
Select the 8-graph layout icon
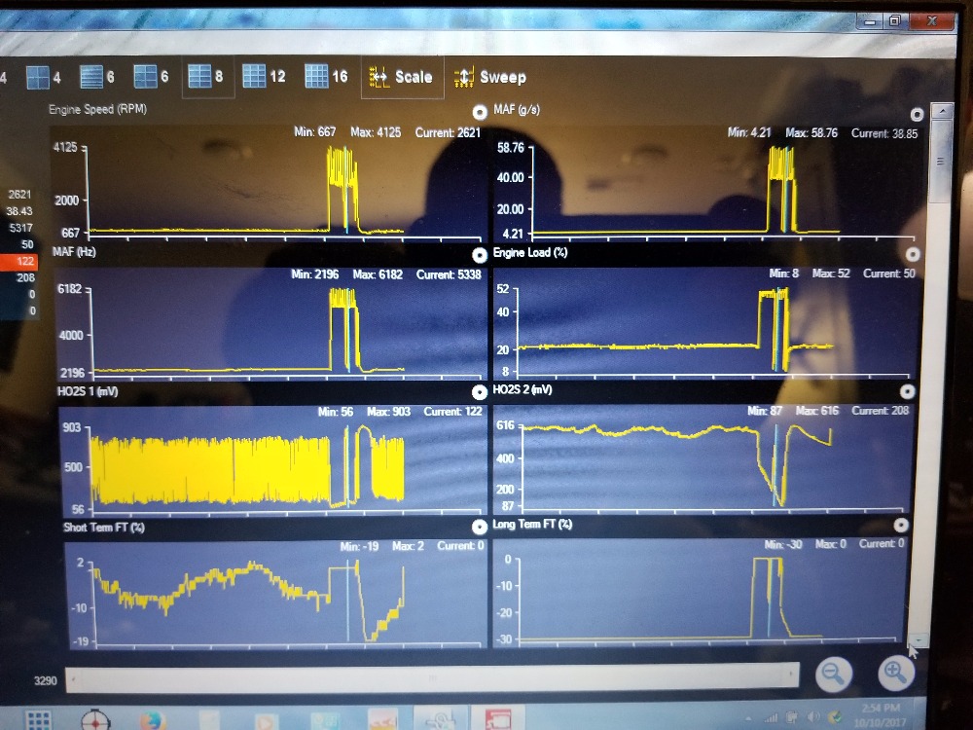[x=199, y=76]
